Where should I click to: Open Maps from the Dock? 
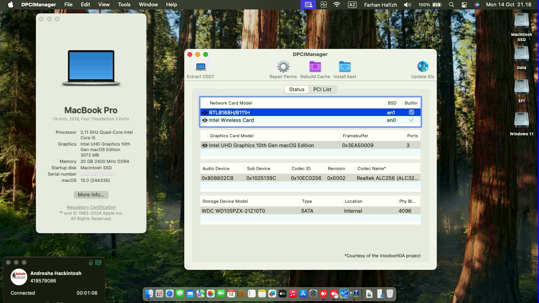(200, 294)
